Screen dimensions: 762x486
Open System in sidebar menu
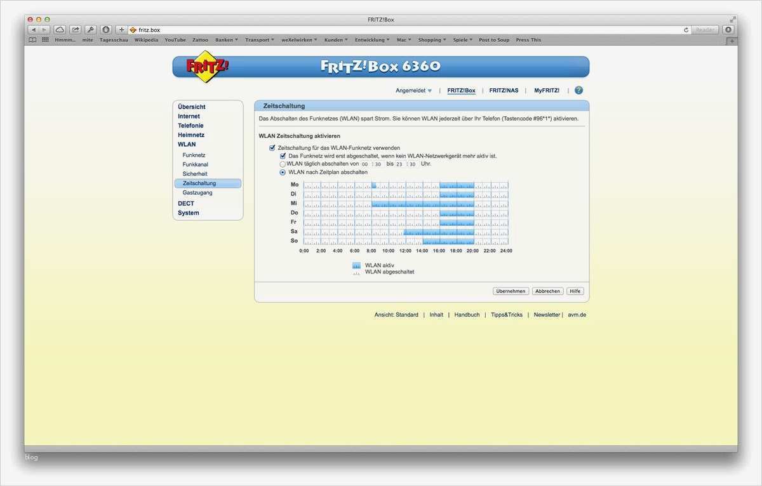coord(189,213)
